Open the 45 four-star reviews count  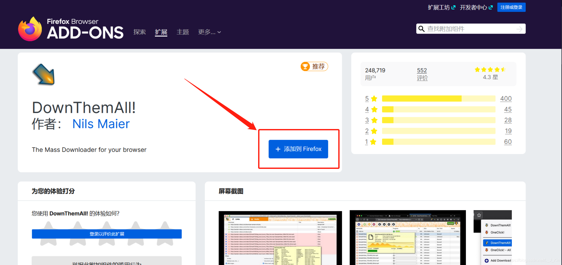coord(508,109)
